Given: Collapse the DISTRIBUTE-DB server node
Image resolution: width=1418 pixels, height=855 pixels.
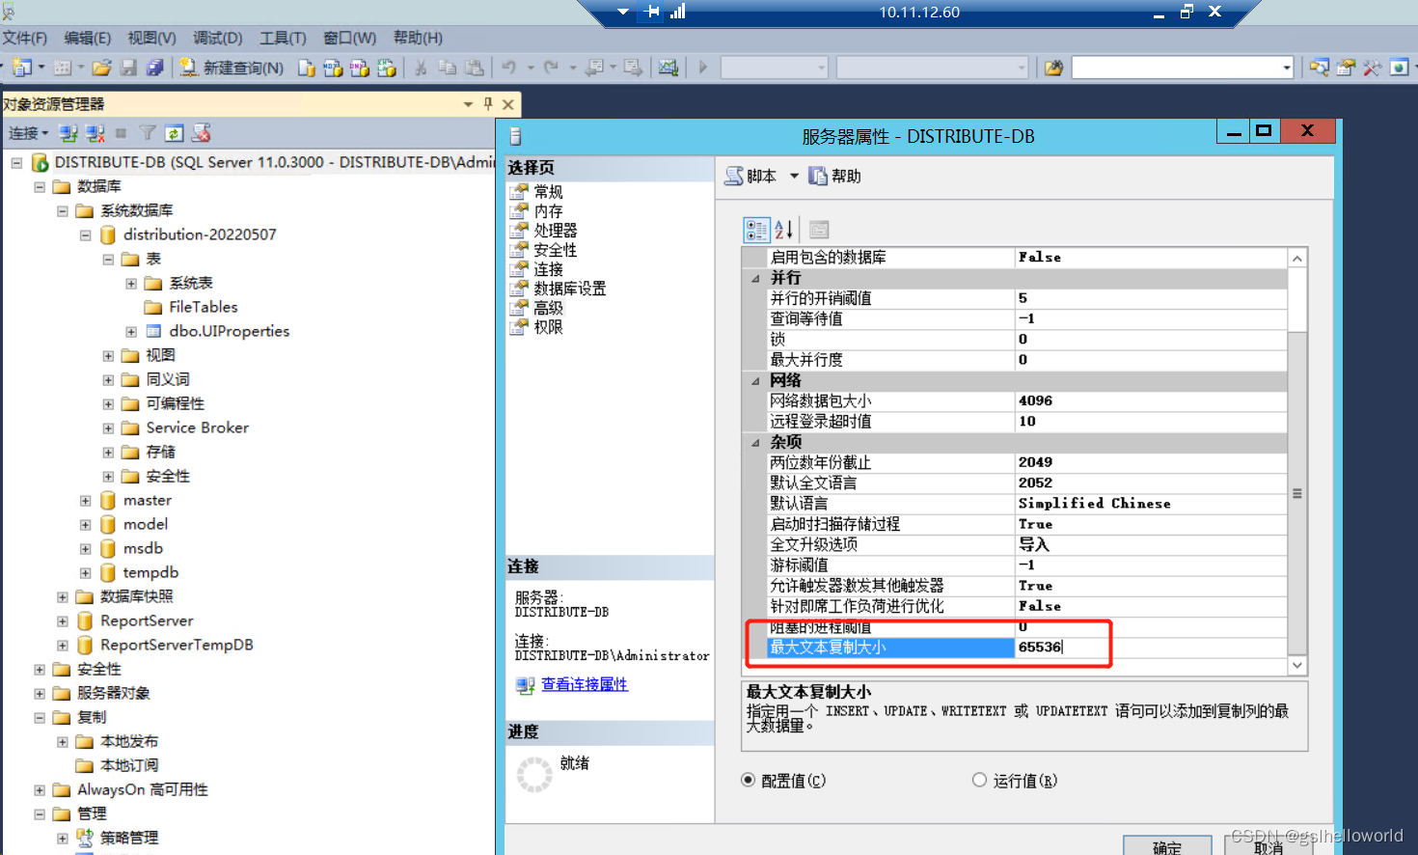Looking at the screenshot, I should click(16, 162).
